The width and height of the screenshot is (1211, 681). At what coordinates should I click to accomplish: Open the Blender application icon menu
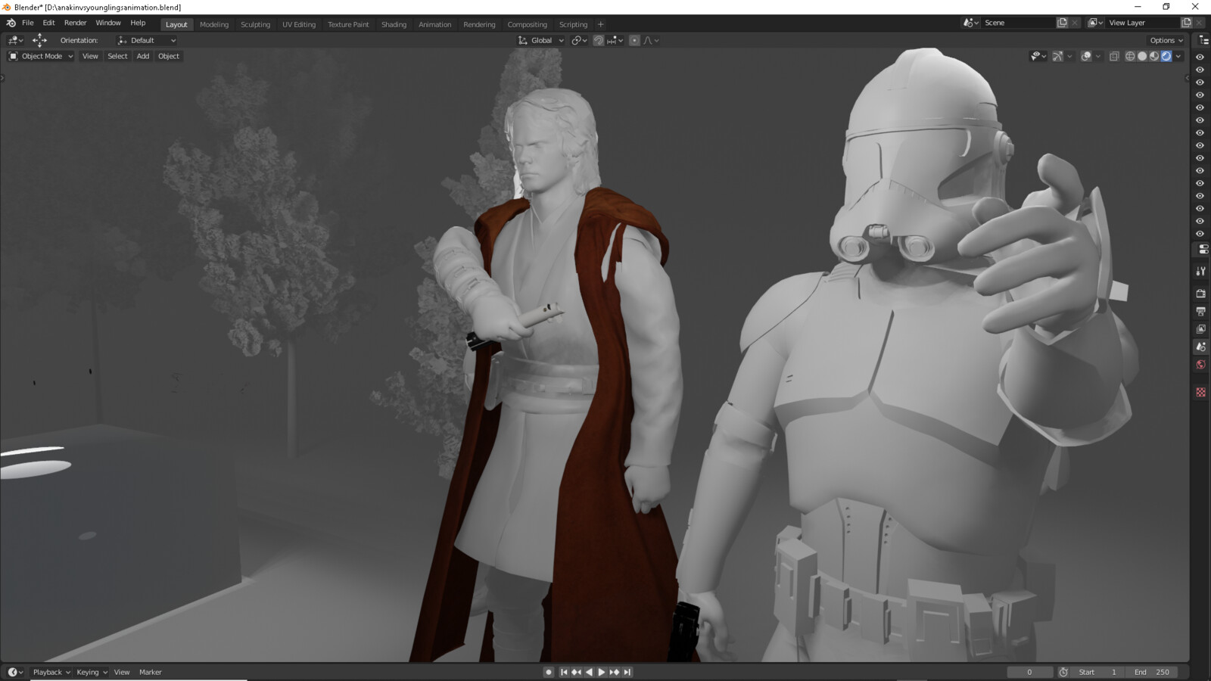click(11, 23)
